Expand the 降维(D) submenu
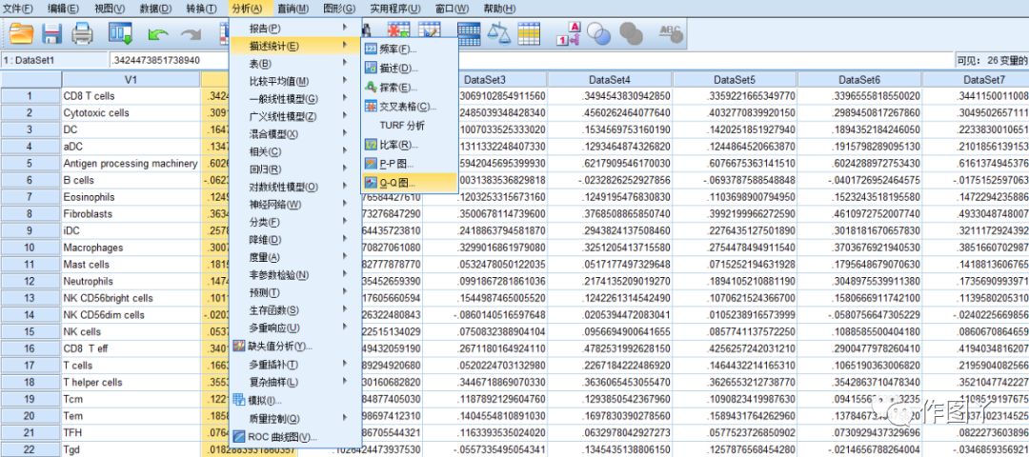 point(294,240)
